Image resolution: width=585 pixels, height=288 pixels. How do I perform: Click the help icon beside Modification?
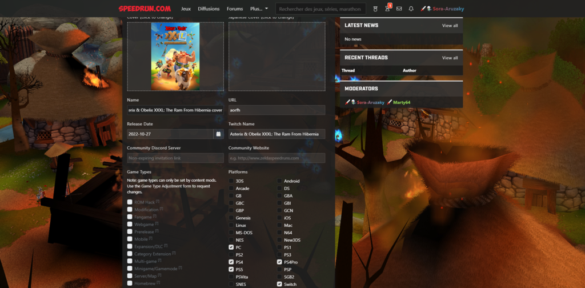pyautogui.click(x=161, y=209)
